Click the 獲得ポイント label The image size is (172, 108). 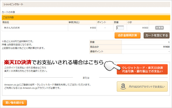click(97, 52)
